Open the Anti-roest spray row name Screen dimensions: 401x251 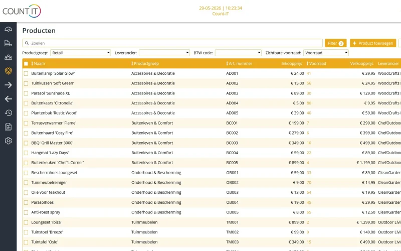[46, 212]
